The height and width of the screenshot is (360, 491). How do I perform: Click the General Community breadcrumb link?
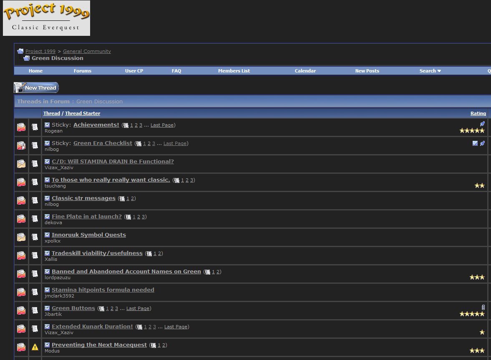coord(87,51)
